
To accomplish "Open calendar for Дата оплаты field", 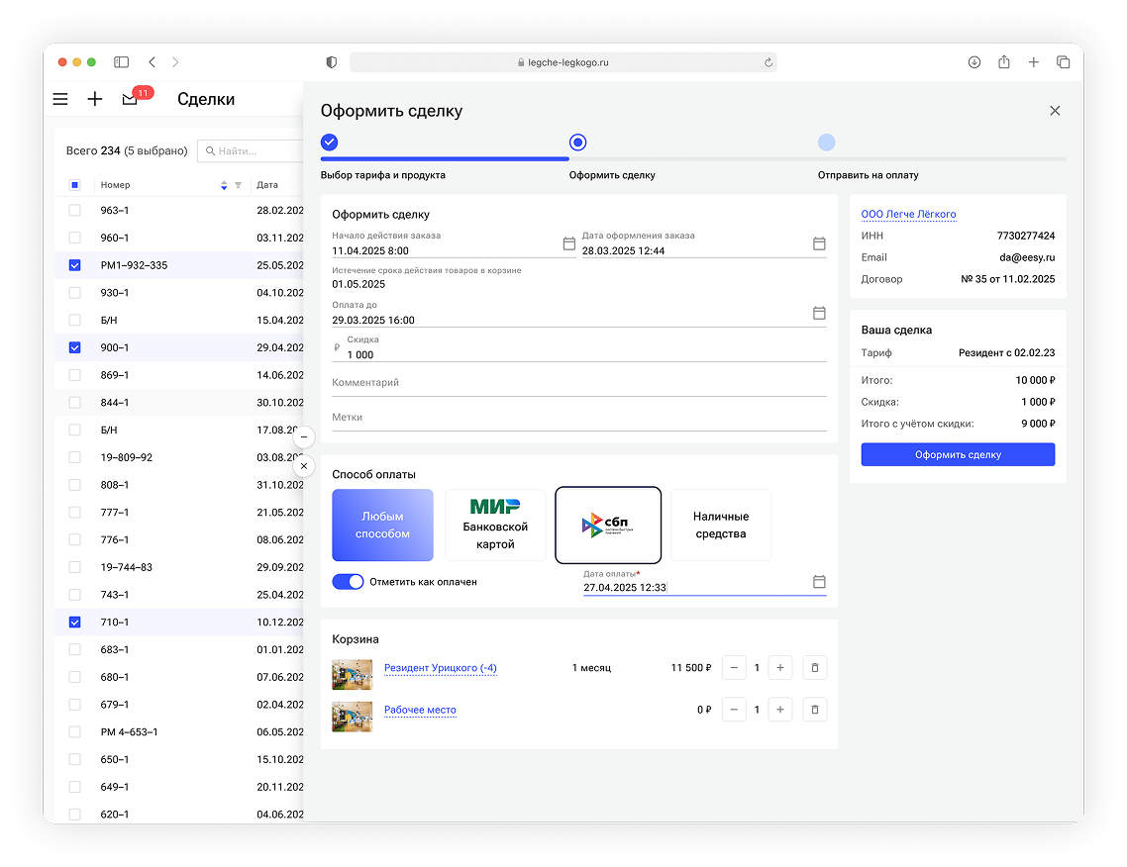I will pos(819,582).
